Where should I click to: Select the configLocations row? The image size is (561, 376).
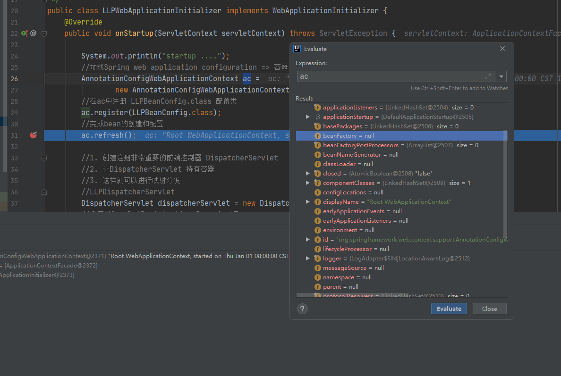pyautogui.click(x=401, y=192)
